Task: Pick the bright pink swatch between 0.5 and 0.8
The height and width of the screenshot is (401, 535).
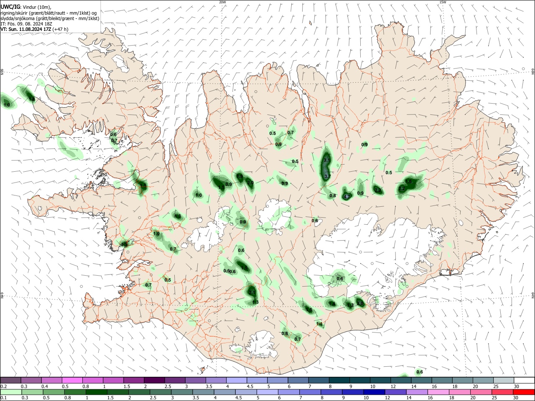Action: tap(72, 380)
